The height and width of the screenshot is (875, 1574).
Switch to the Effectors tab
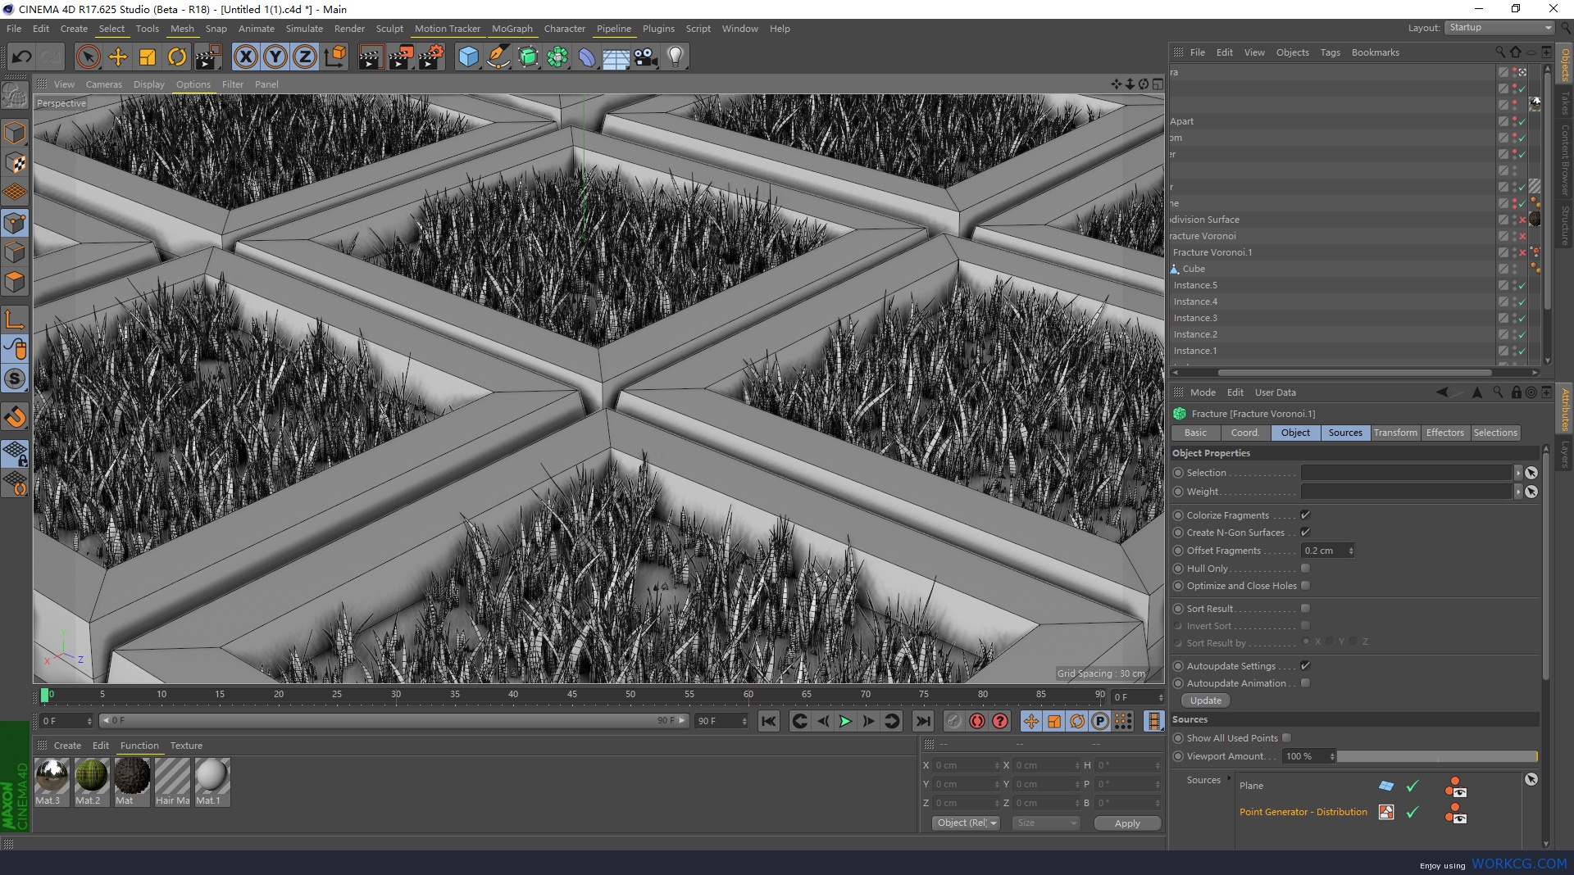[x=1444, y=433]
